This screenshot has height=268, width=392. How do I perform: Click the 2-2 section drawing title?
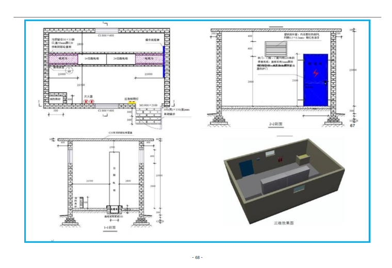pos(274,124)
